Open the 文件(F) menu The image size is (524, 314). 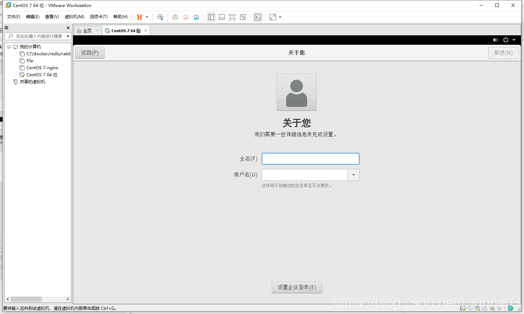coord(14,17)
